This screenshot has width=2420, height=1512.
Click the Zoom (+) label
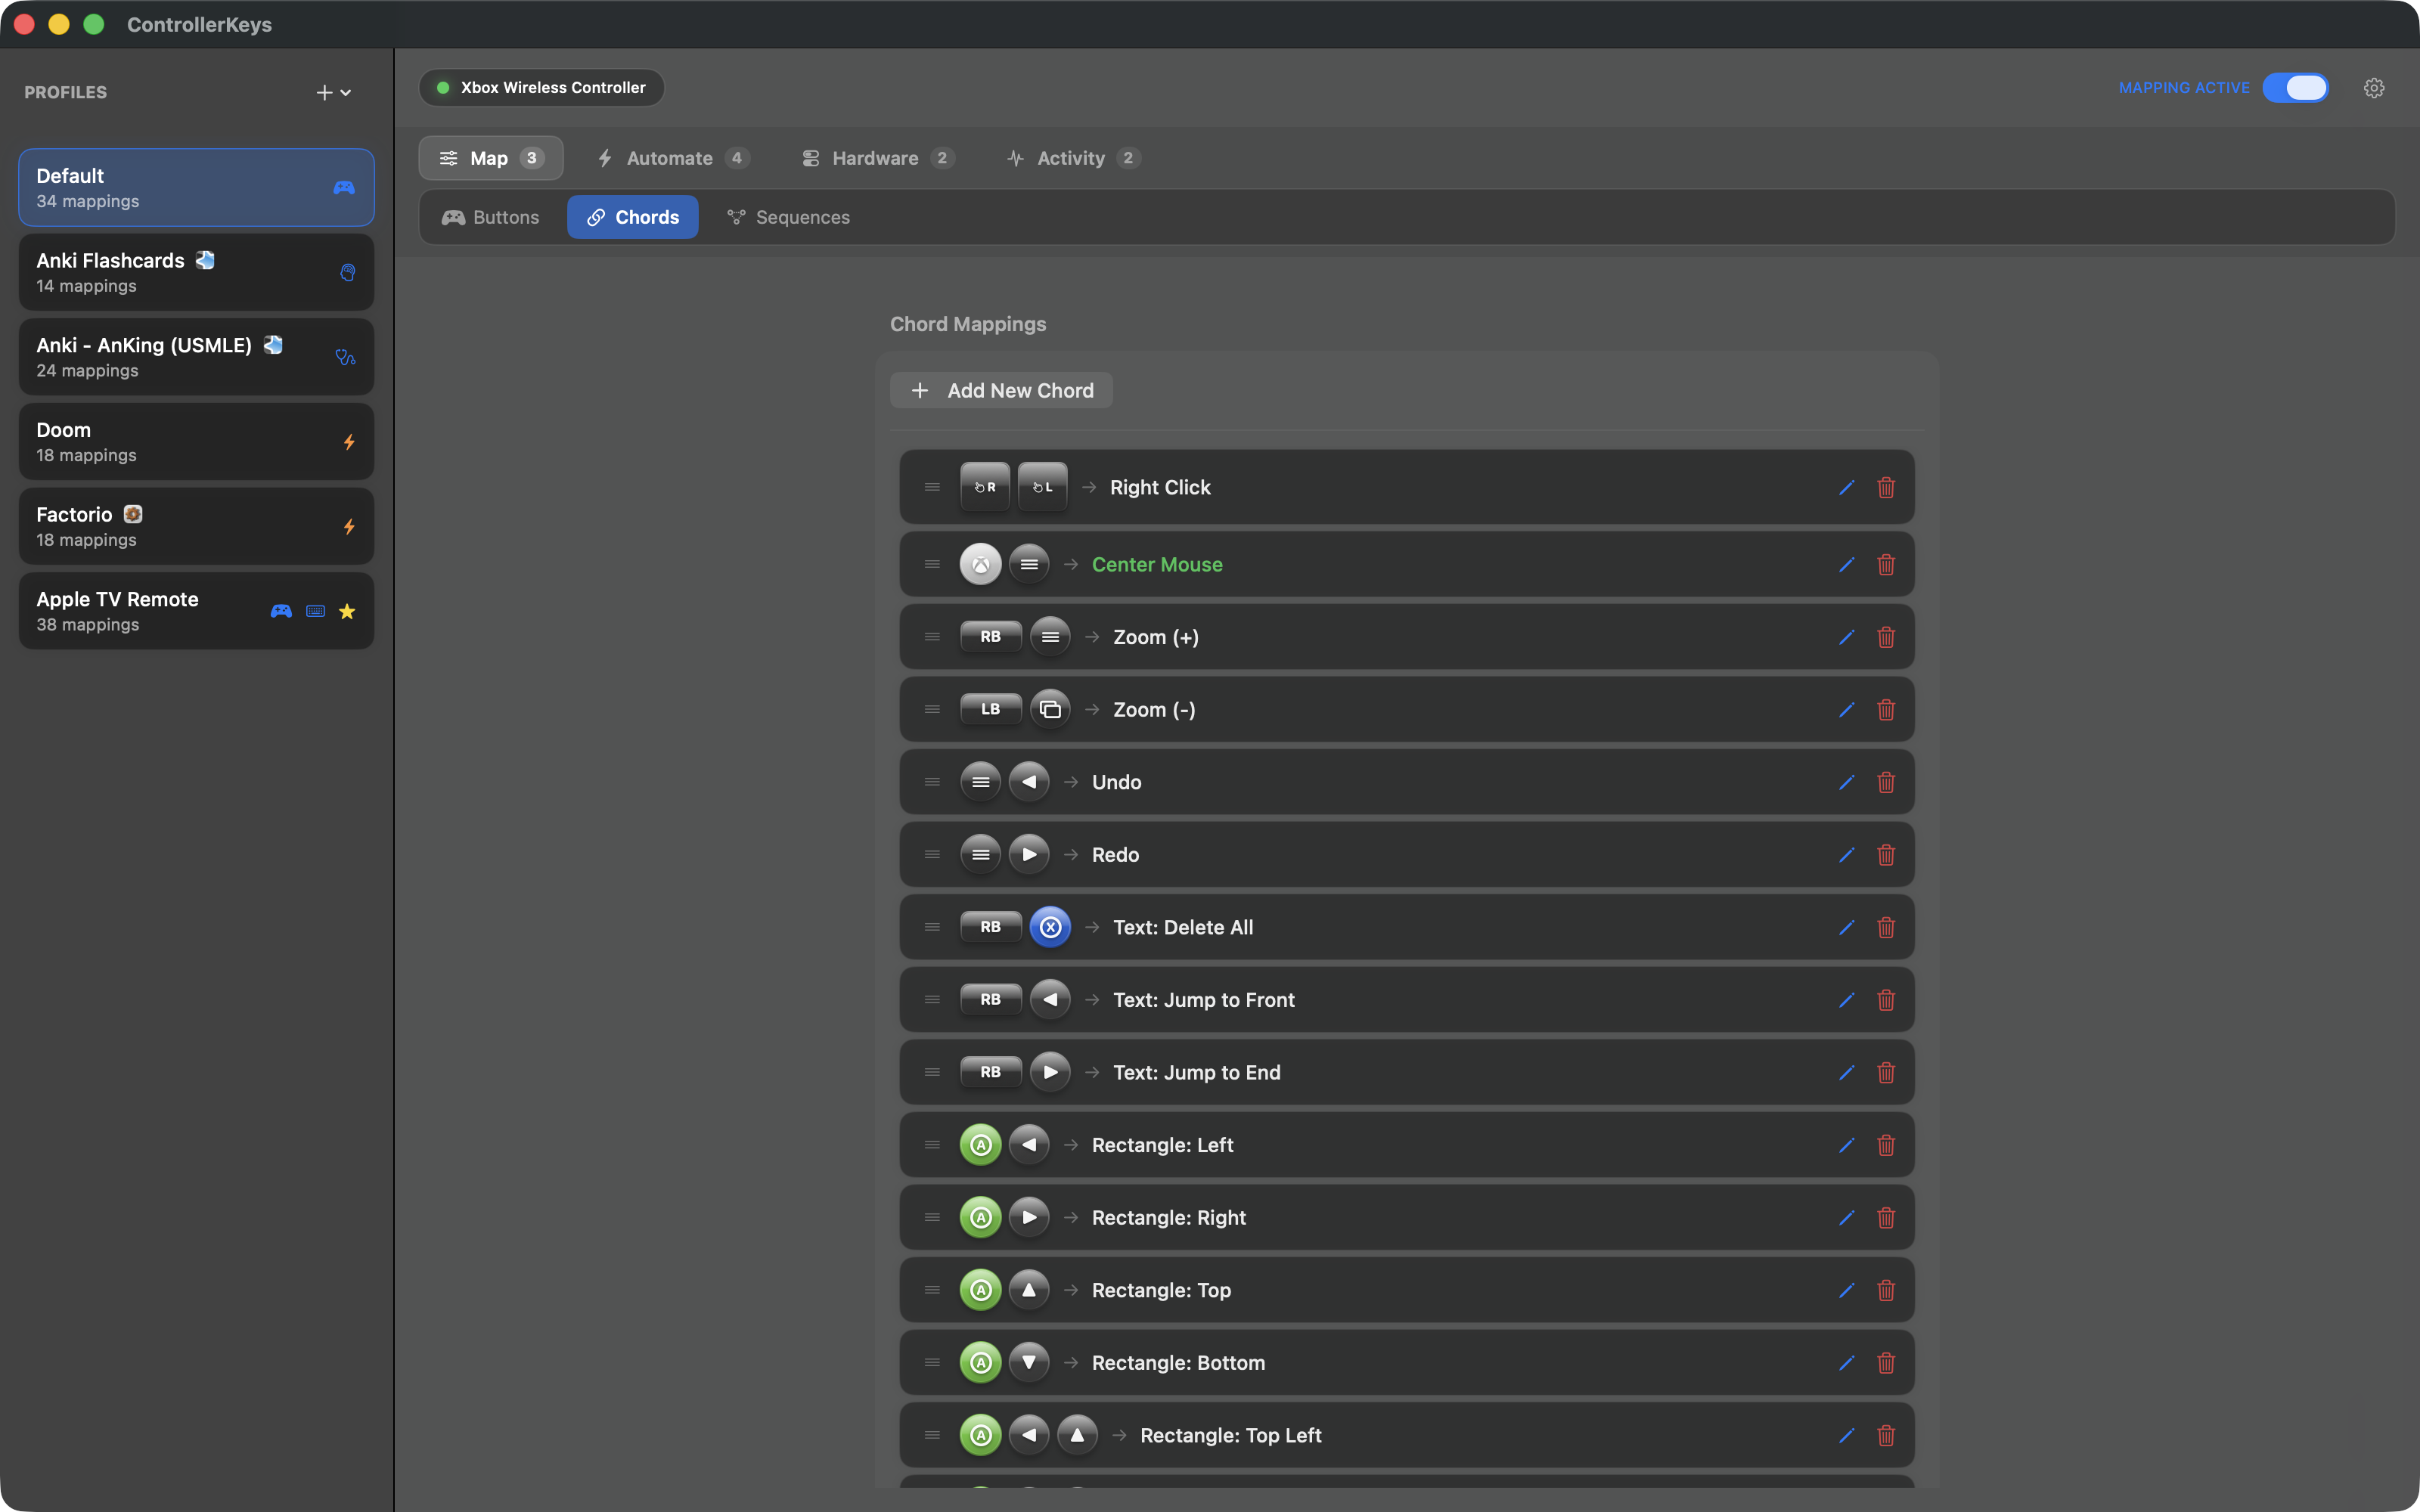pos(1156,637)
